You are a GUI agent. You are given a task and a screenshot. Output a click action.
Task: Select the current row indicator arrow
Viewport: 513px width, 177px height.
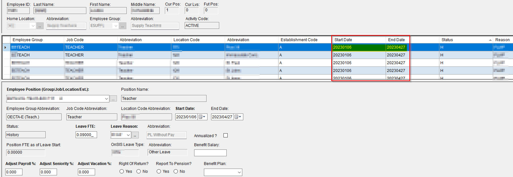5,47
